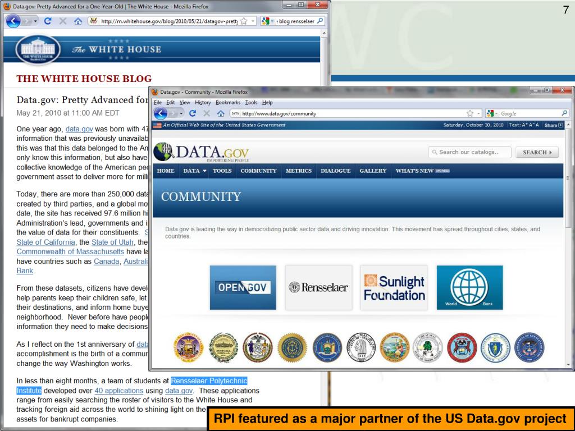
Task: Select the DIALOGUE nav tab
Action: [336, 171]
